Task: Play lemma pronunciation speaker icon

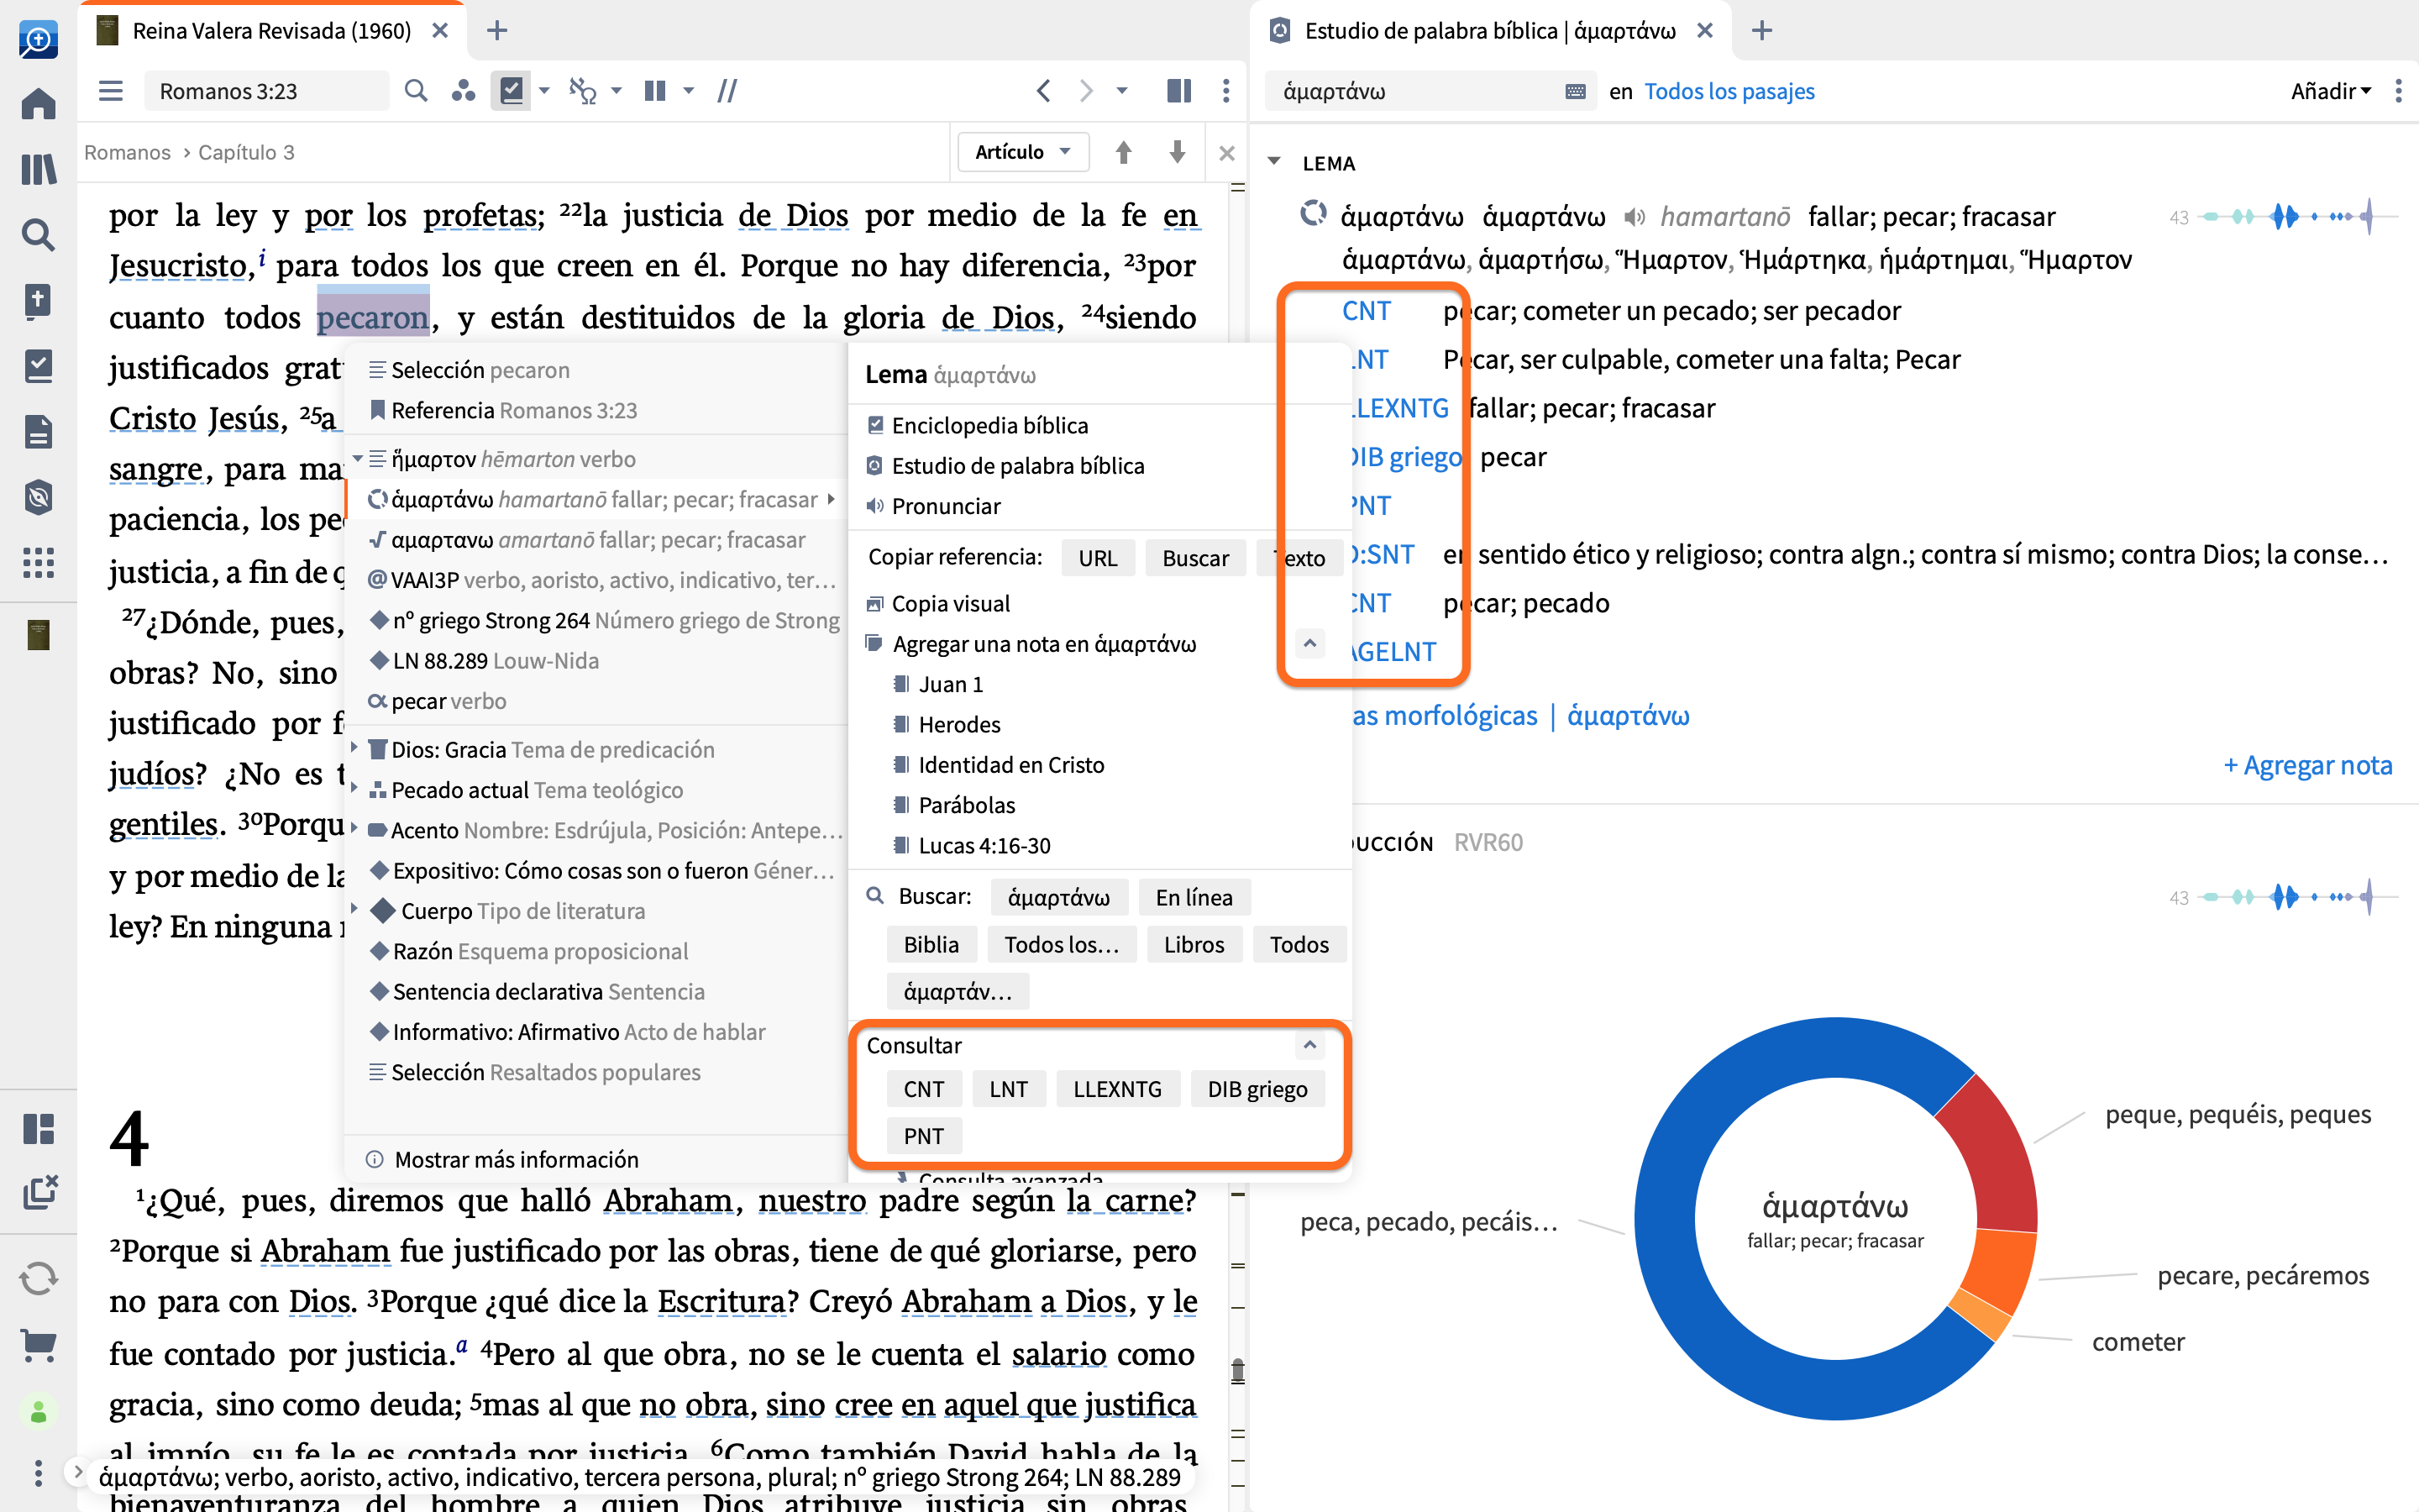Action: tap(1635, 216)
